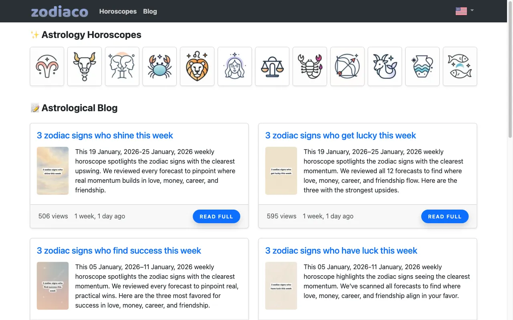This screenshot has width=513, height=320.
Task: Choose the Cancer crab icon
Action: (160, 66)
